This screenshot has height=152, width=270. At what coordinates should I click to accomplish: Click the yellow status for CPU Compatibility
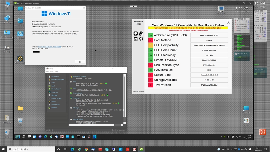[151, 45]
